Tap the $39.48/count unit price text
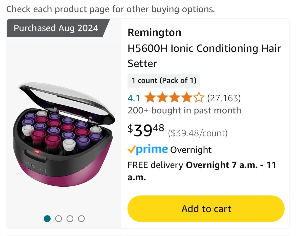The height and width of the screenshot is (236, 296). (198, 133)
